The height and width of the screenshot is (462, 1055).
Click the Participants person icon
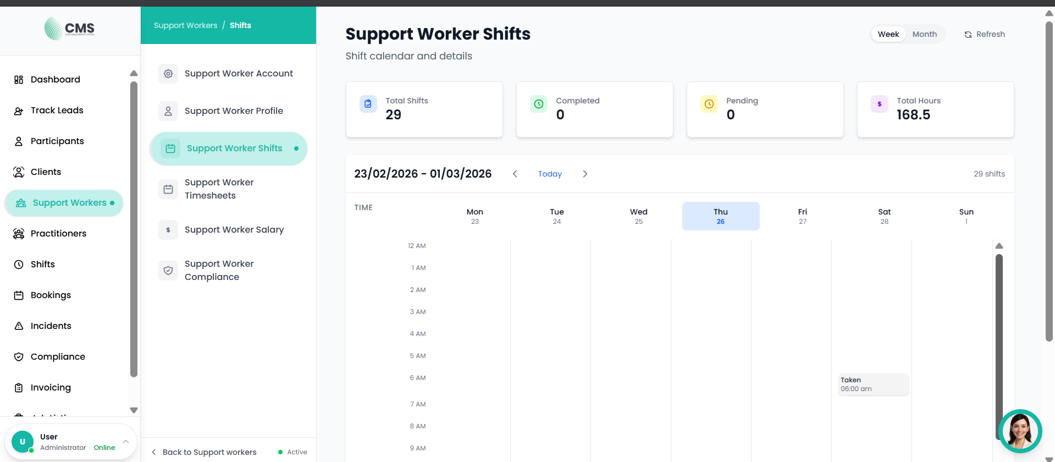pos(19,141)
